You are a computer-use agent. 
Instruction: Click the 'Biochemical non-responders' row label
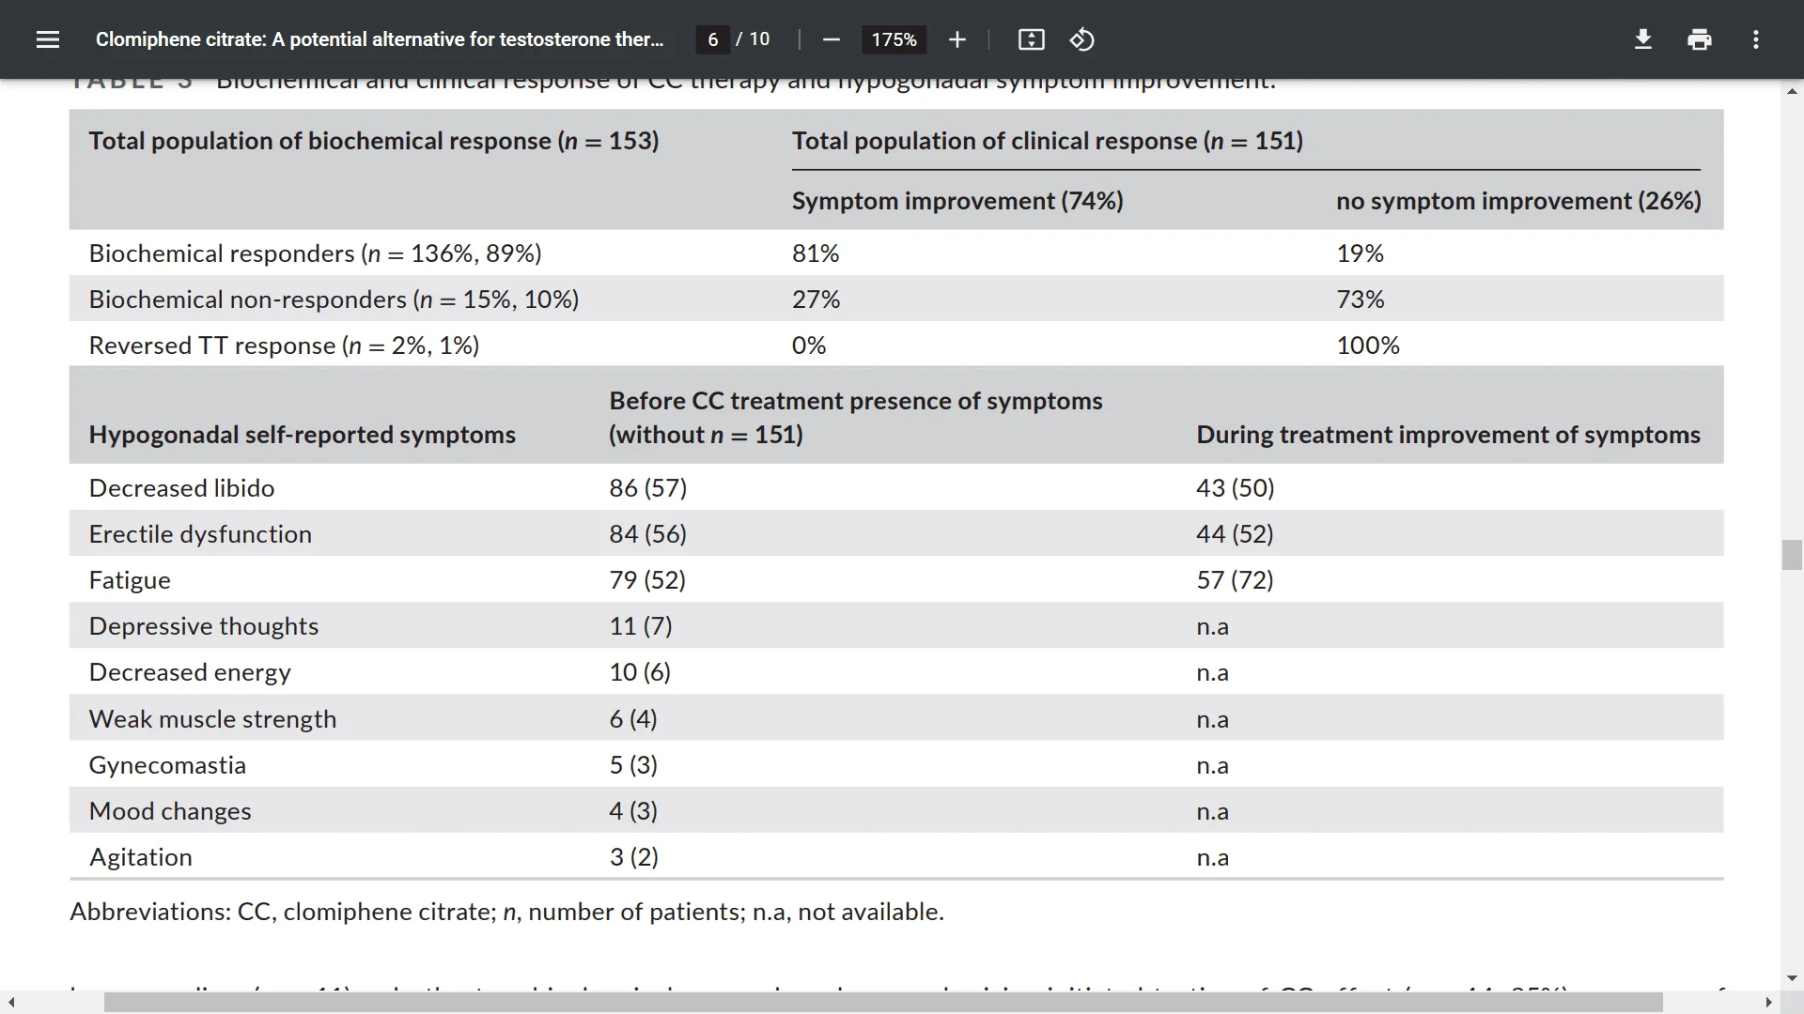pos(334,300)
